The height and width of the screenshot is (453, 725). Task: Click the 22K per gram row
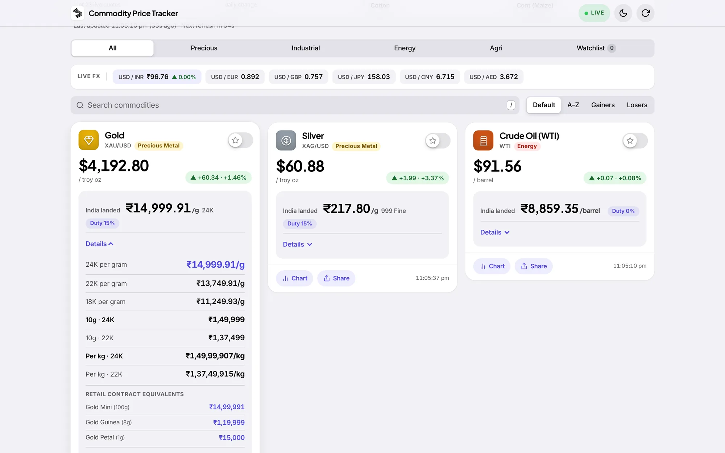coord(165,284)
